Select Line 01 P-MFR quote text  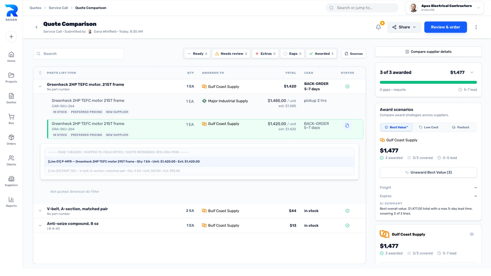click(x=124, y=162)
